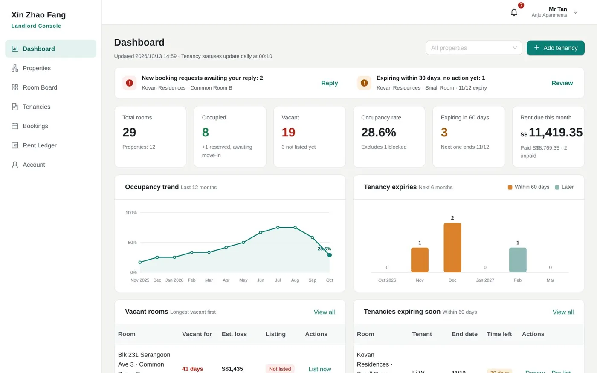The height and width of the screenshot is (373, 597).
Task: Click the Add tenancy button
Action: [556, 48]
